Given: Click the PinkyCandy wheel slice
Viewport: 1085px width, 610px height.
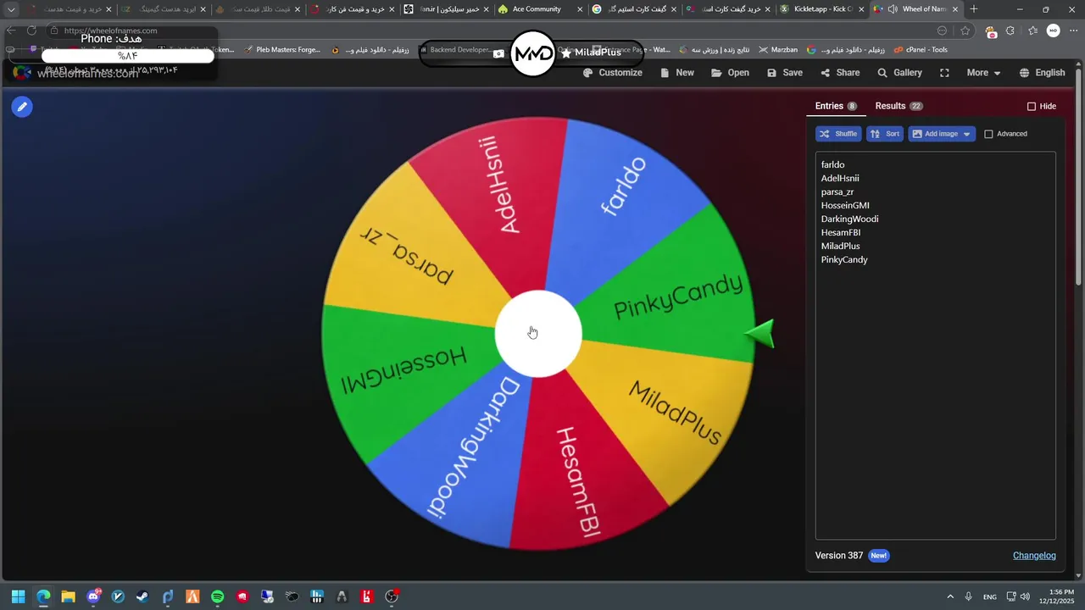Looking at the screenshot, I should (x=678, y=297).
